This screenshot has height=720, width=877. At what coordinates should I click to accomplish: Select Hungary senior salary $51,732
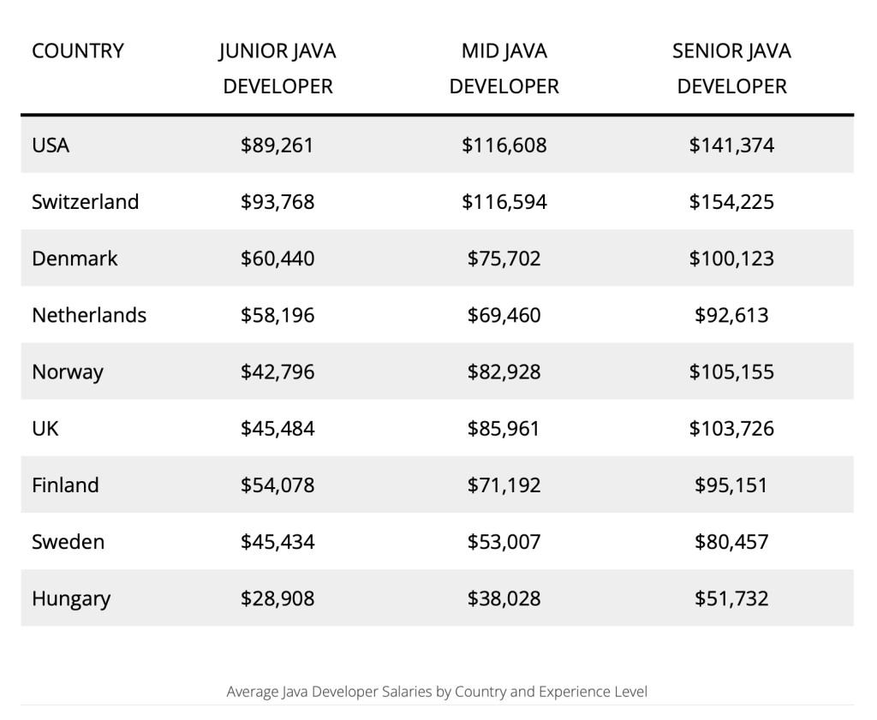pos(731,598)
